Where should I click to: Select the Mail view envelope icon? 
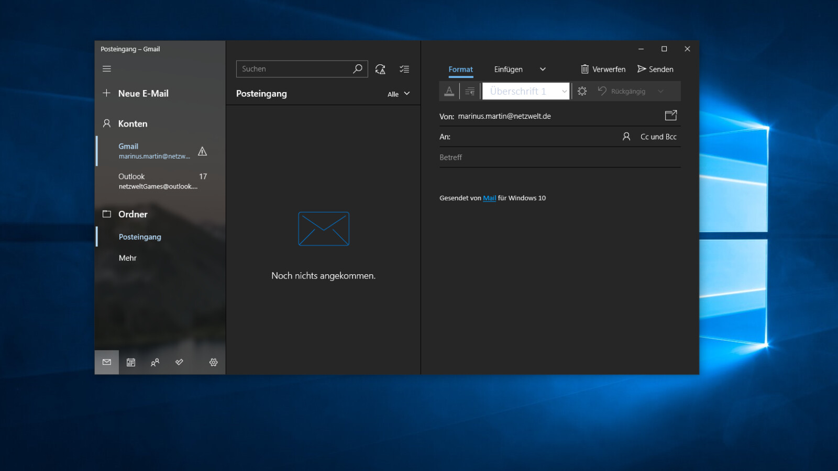106,362
